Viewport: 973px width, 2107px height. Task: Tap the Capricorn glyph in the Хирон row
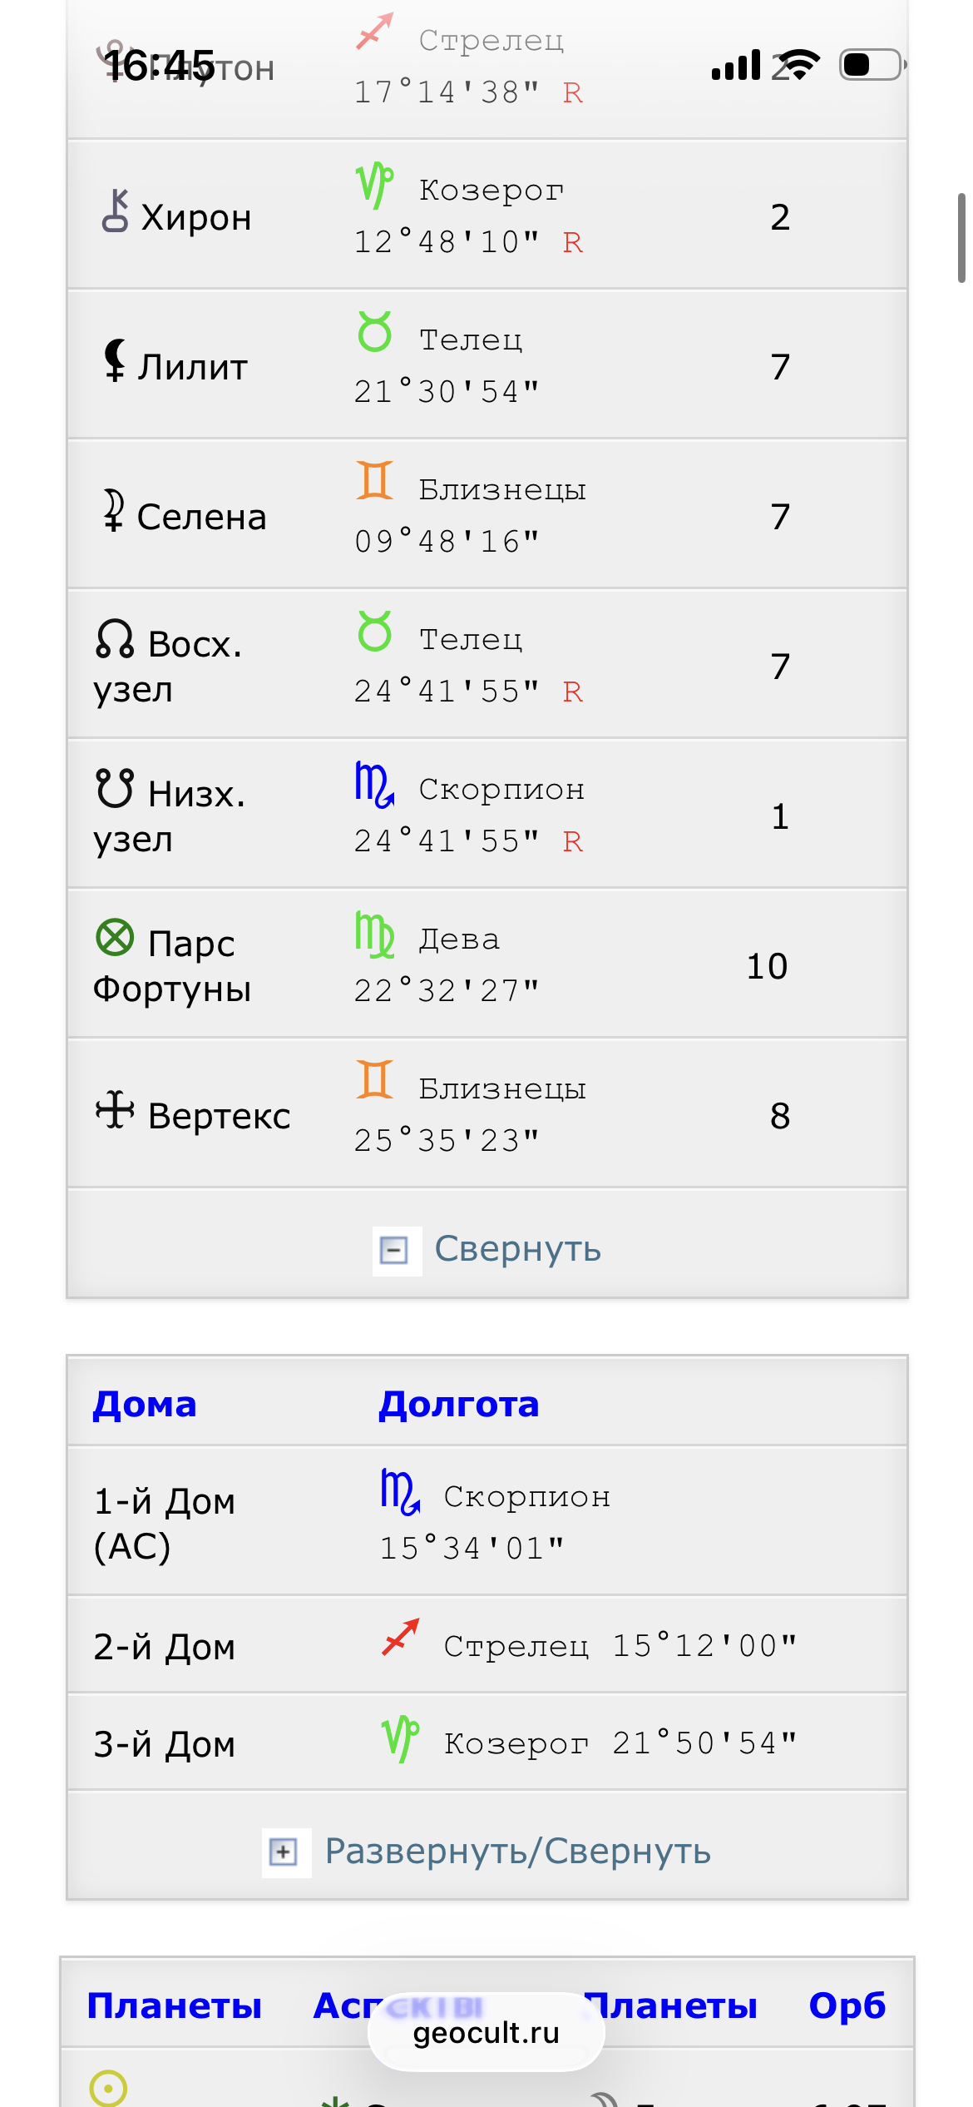[374, 186]
